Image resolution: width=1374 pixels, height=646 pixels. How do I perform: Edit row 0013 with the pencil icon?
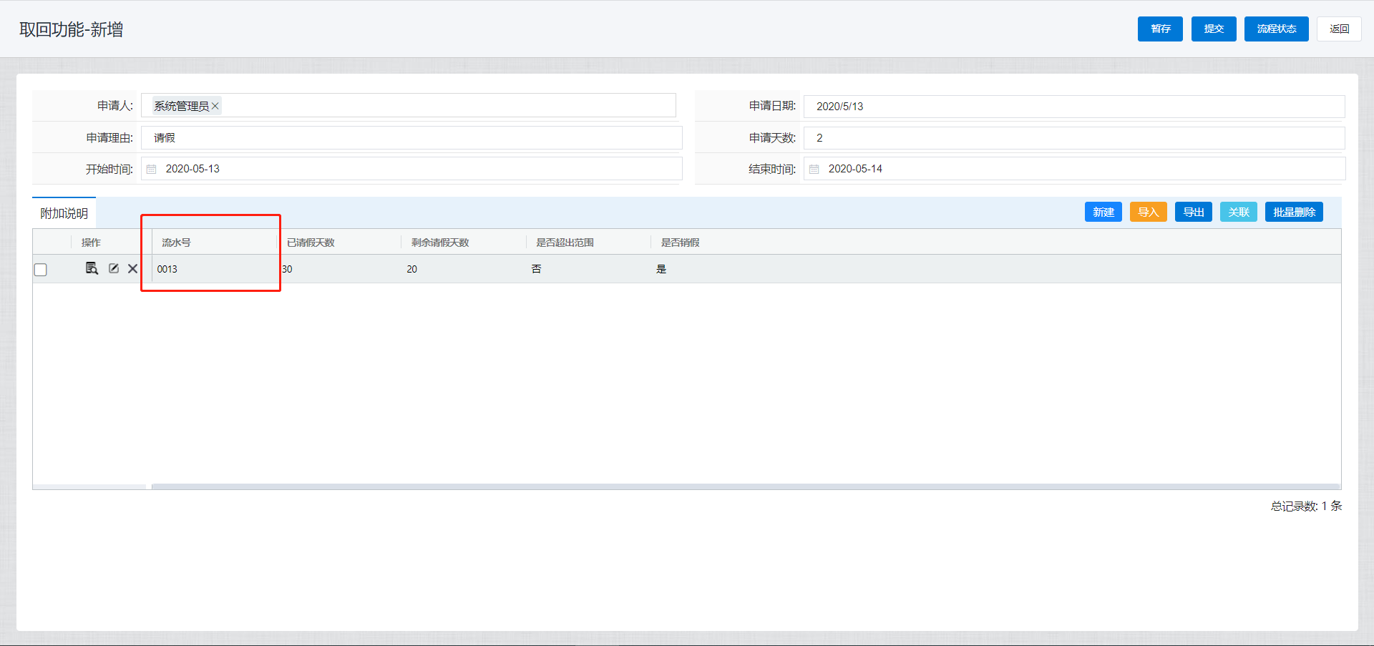coord(113,268)
